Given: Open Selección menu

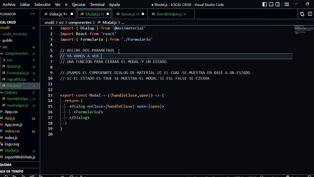Looking at the screenshot, I should (42, 4).
